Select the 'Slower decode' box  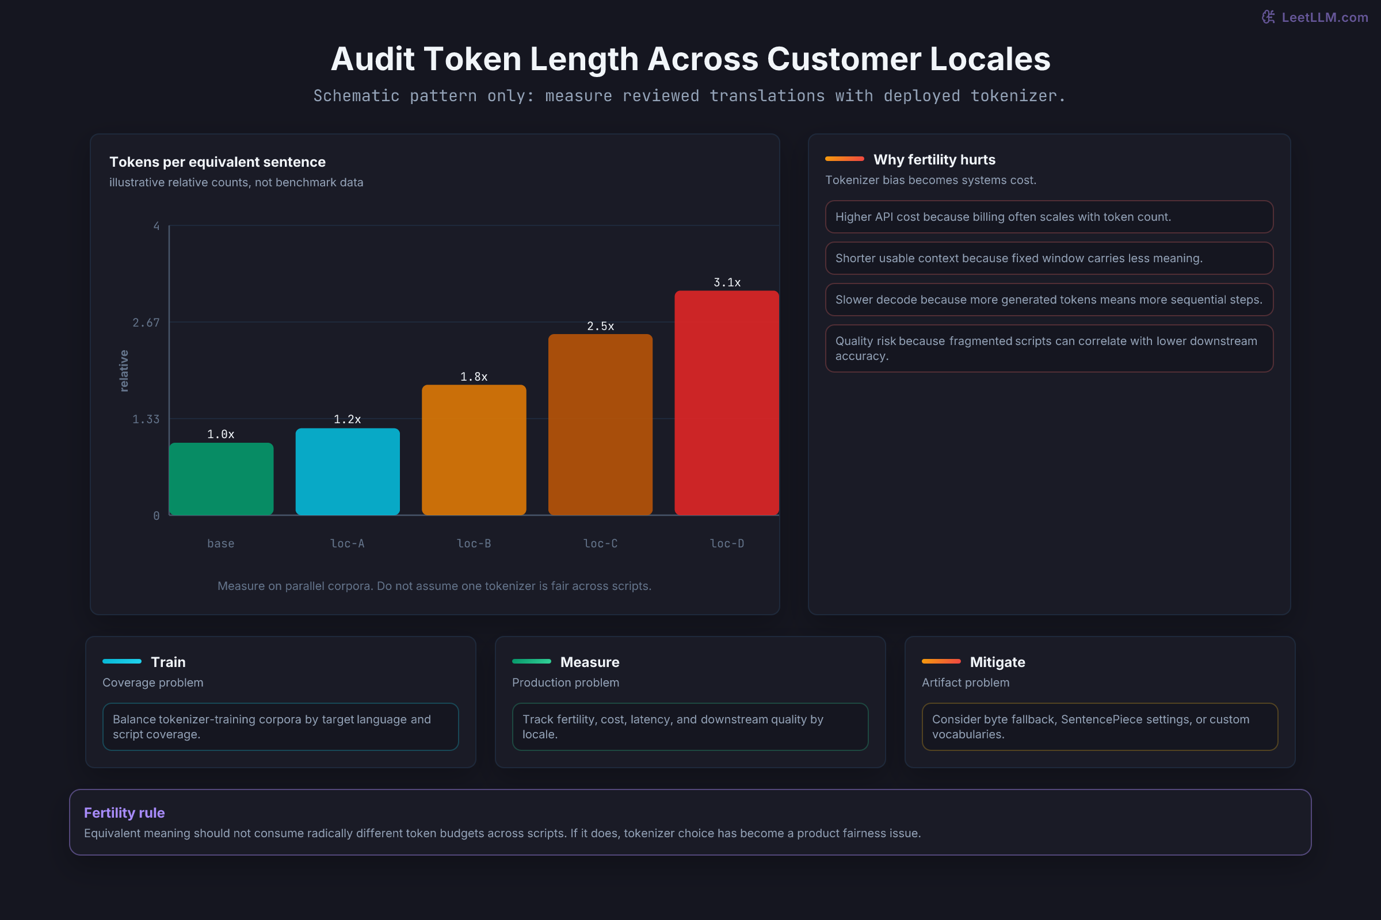[x=1048, y=300]
